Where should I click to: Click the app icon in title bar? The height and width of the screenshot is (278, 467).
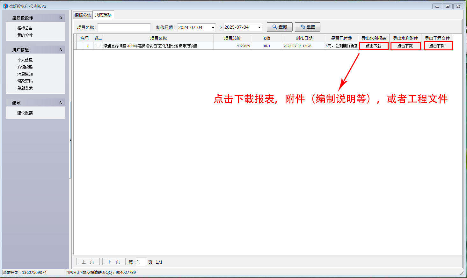tap(5, 6)
